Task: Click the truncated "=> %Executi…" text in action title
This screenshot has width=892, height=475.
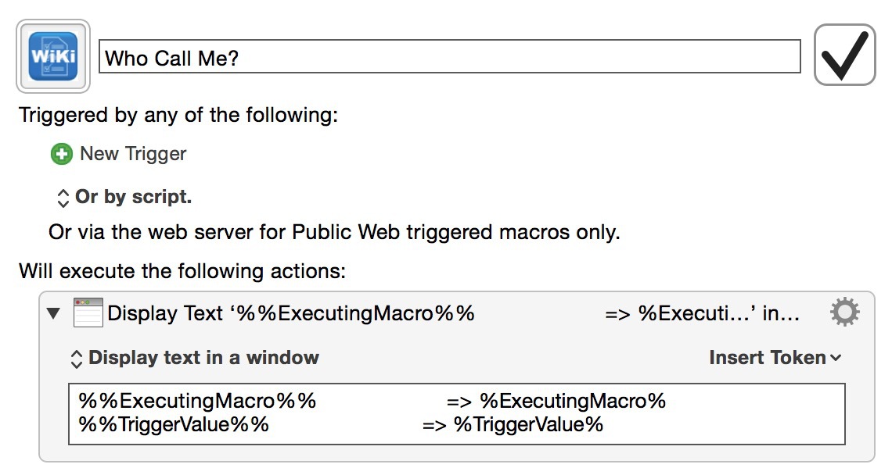Action: click(679, 314)
